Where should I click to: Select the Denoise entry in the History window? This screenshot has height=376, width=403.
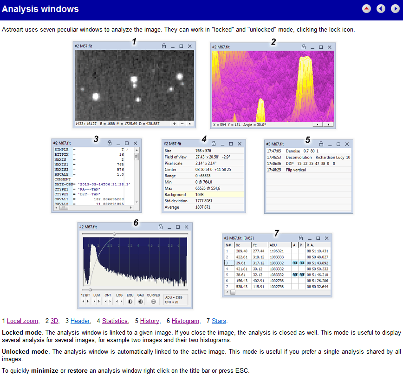(309, 151)
